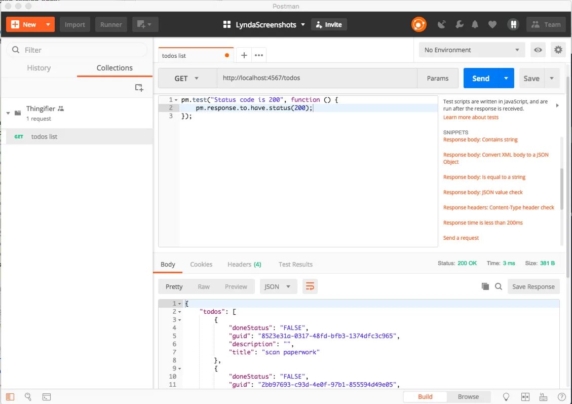Image resolution: width=572 pixels, height=404 pixels.
Task: Open the user avatar menu
Action: click(513, 24)
